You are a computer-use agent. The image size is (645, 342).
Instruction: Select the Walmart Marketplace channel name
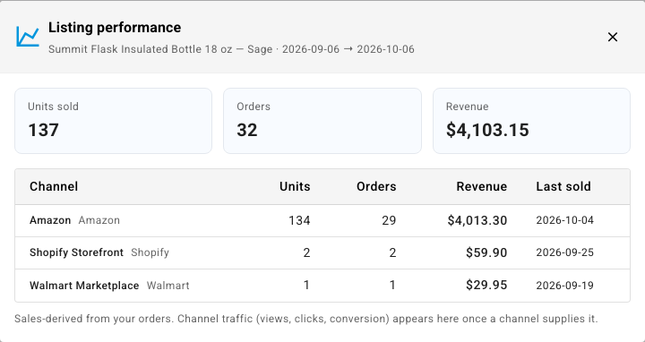84,286
